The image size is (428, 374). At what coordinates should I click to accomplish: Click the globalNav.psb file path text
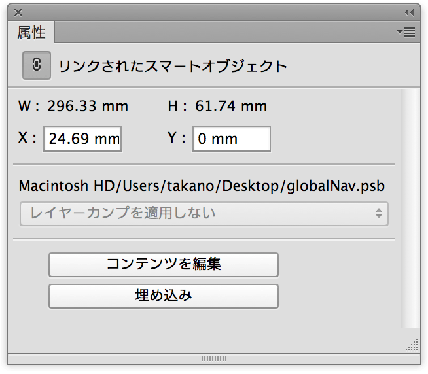202,186
